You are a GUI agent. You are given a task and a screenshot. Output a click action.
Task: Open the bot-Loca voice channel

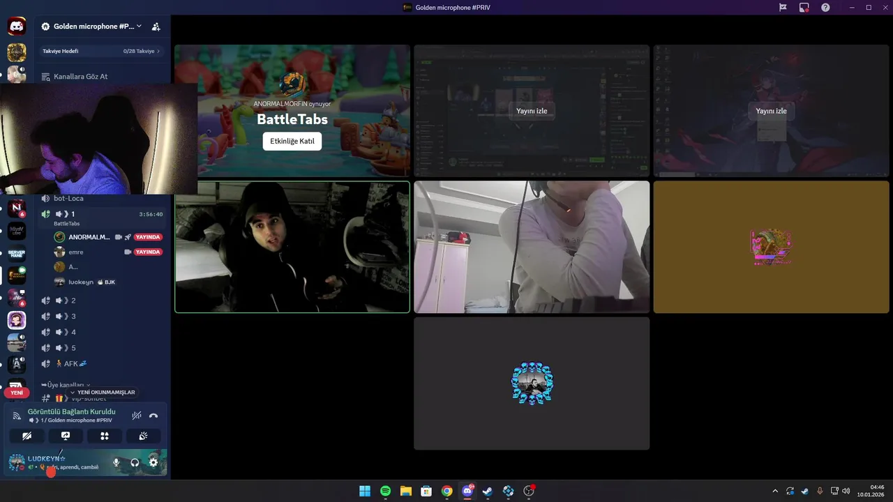[x=101, y=199]
